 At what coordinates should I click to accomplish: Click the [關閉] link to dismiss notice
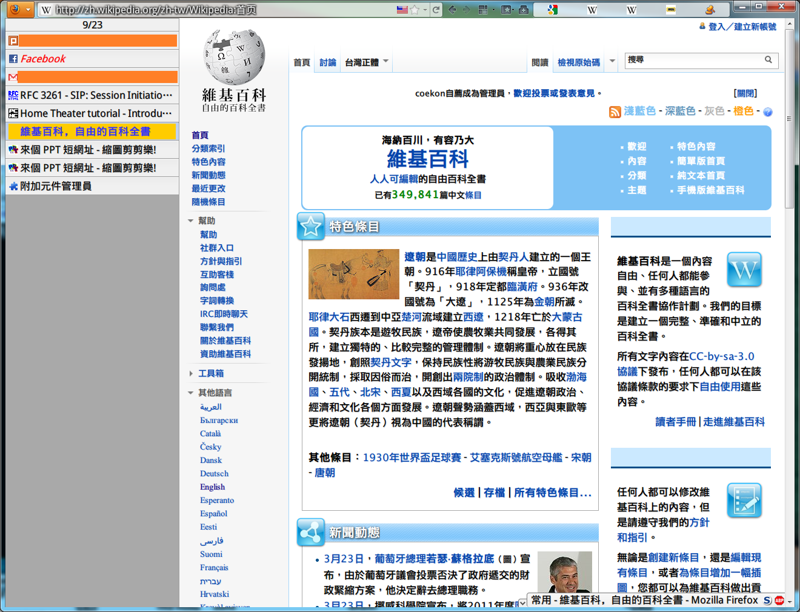[745, 93]
